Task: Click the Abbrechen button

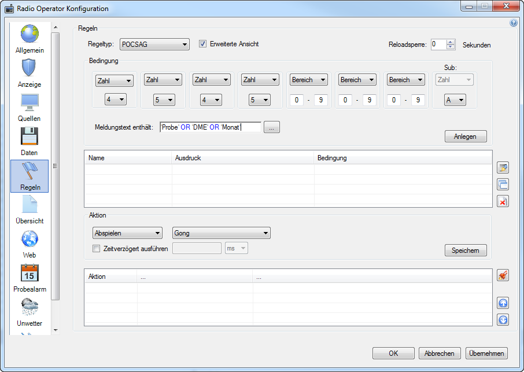Action: tap(440, 353)
